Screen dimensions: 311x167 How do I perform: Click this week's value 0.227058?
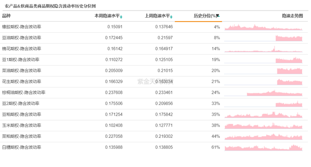click(x=114, y=136)
